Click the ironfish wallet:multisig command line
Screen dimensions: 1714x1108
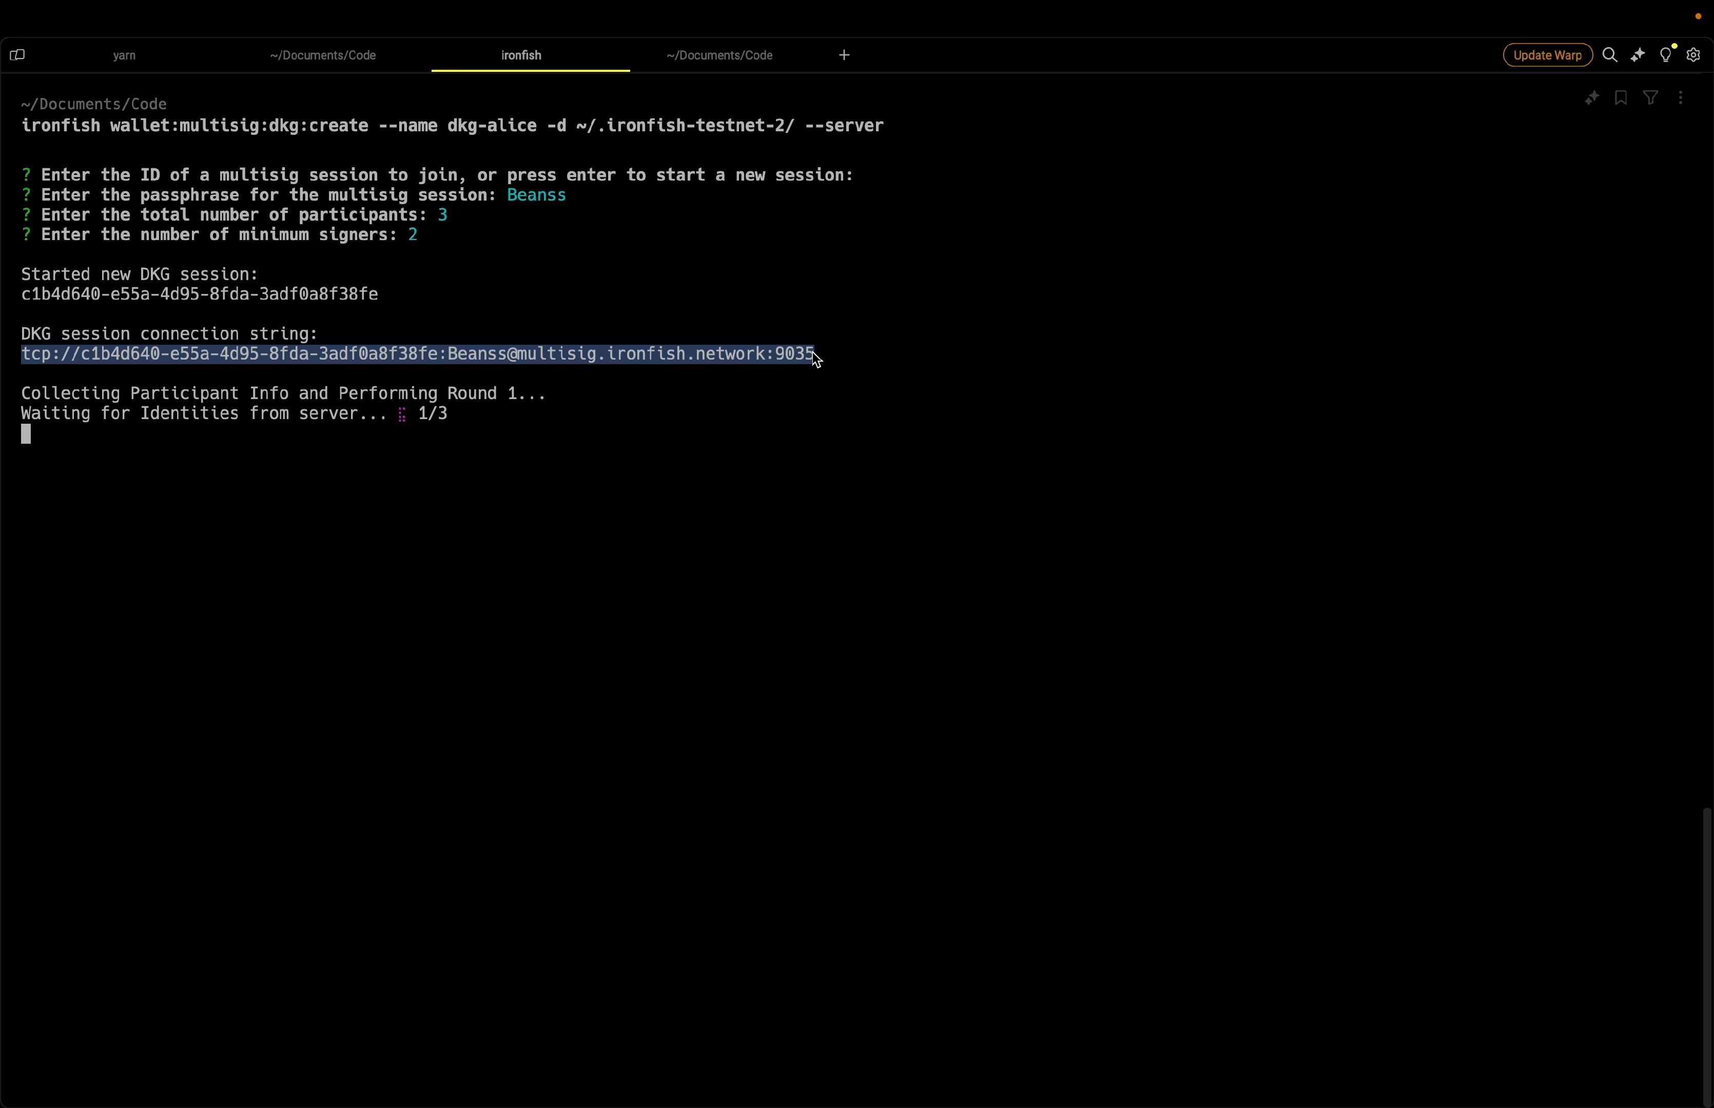coord(452,126)
